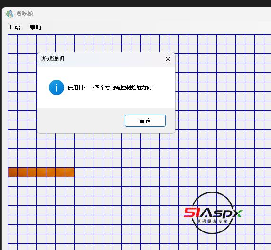Click the 源码服务专家 caption under logo
Screen dimensions: 271x250
pyautogui.click(x=212, y=221)
